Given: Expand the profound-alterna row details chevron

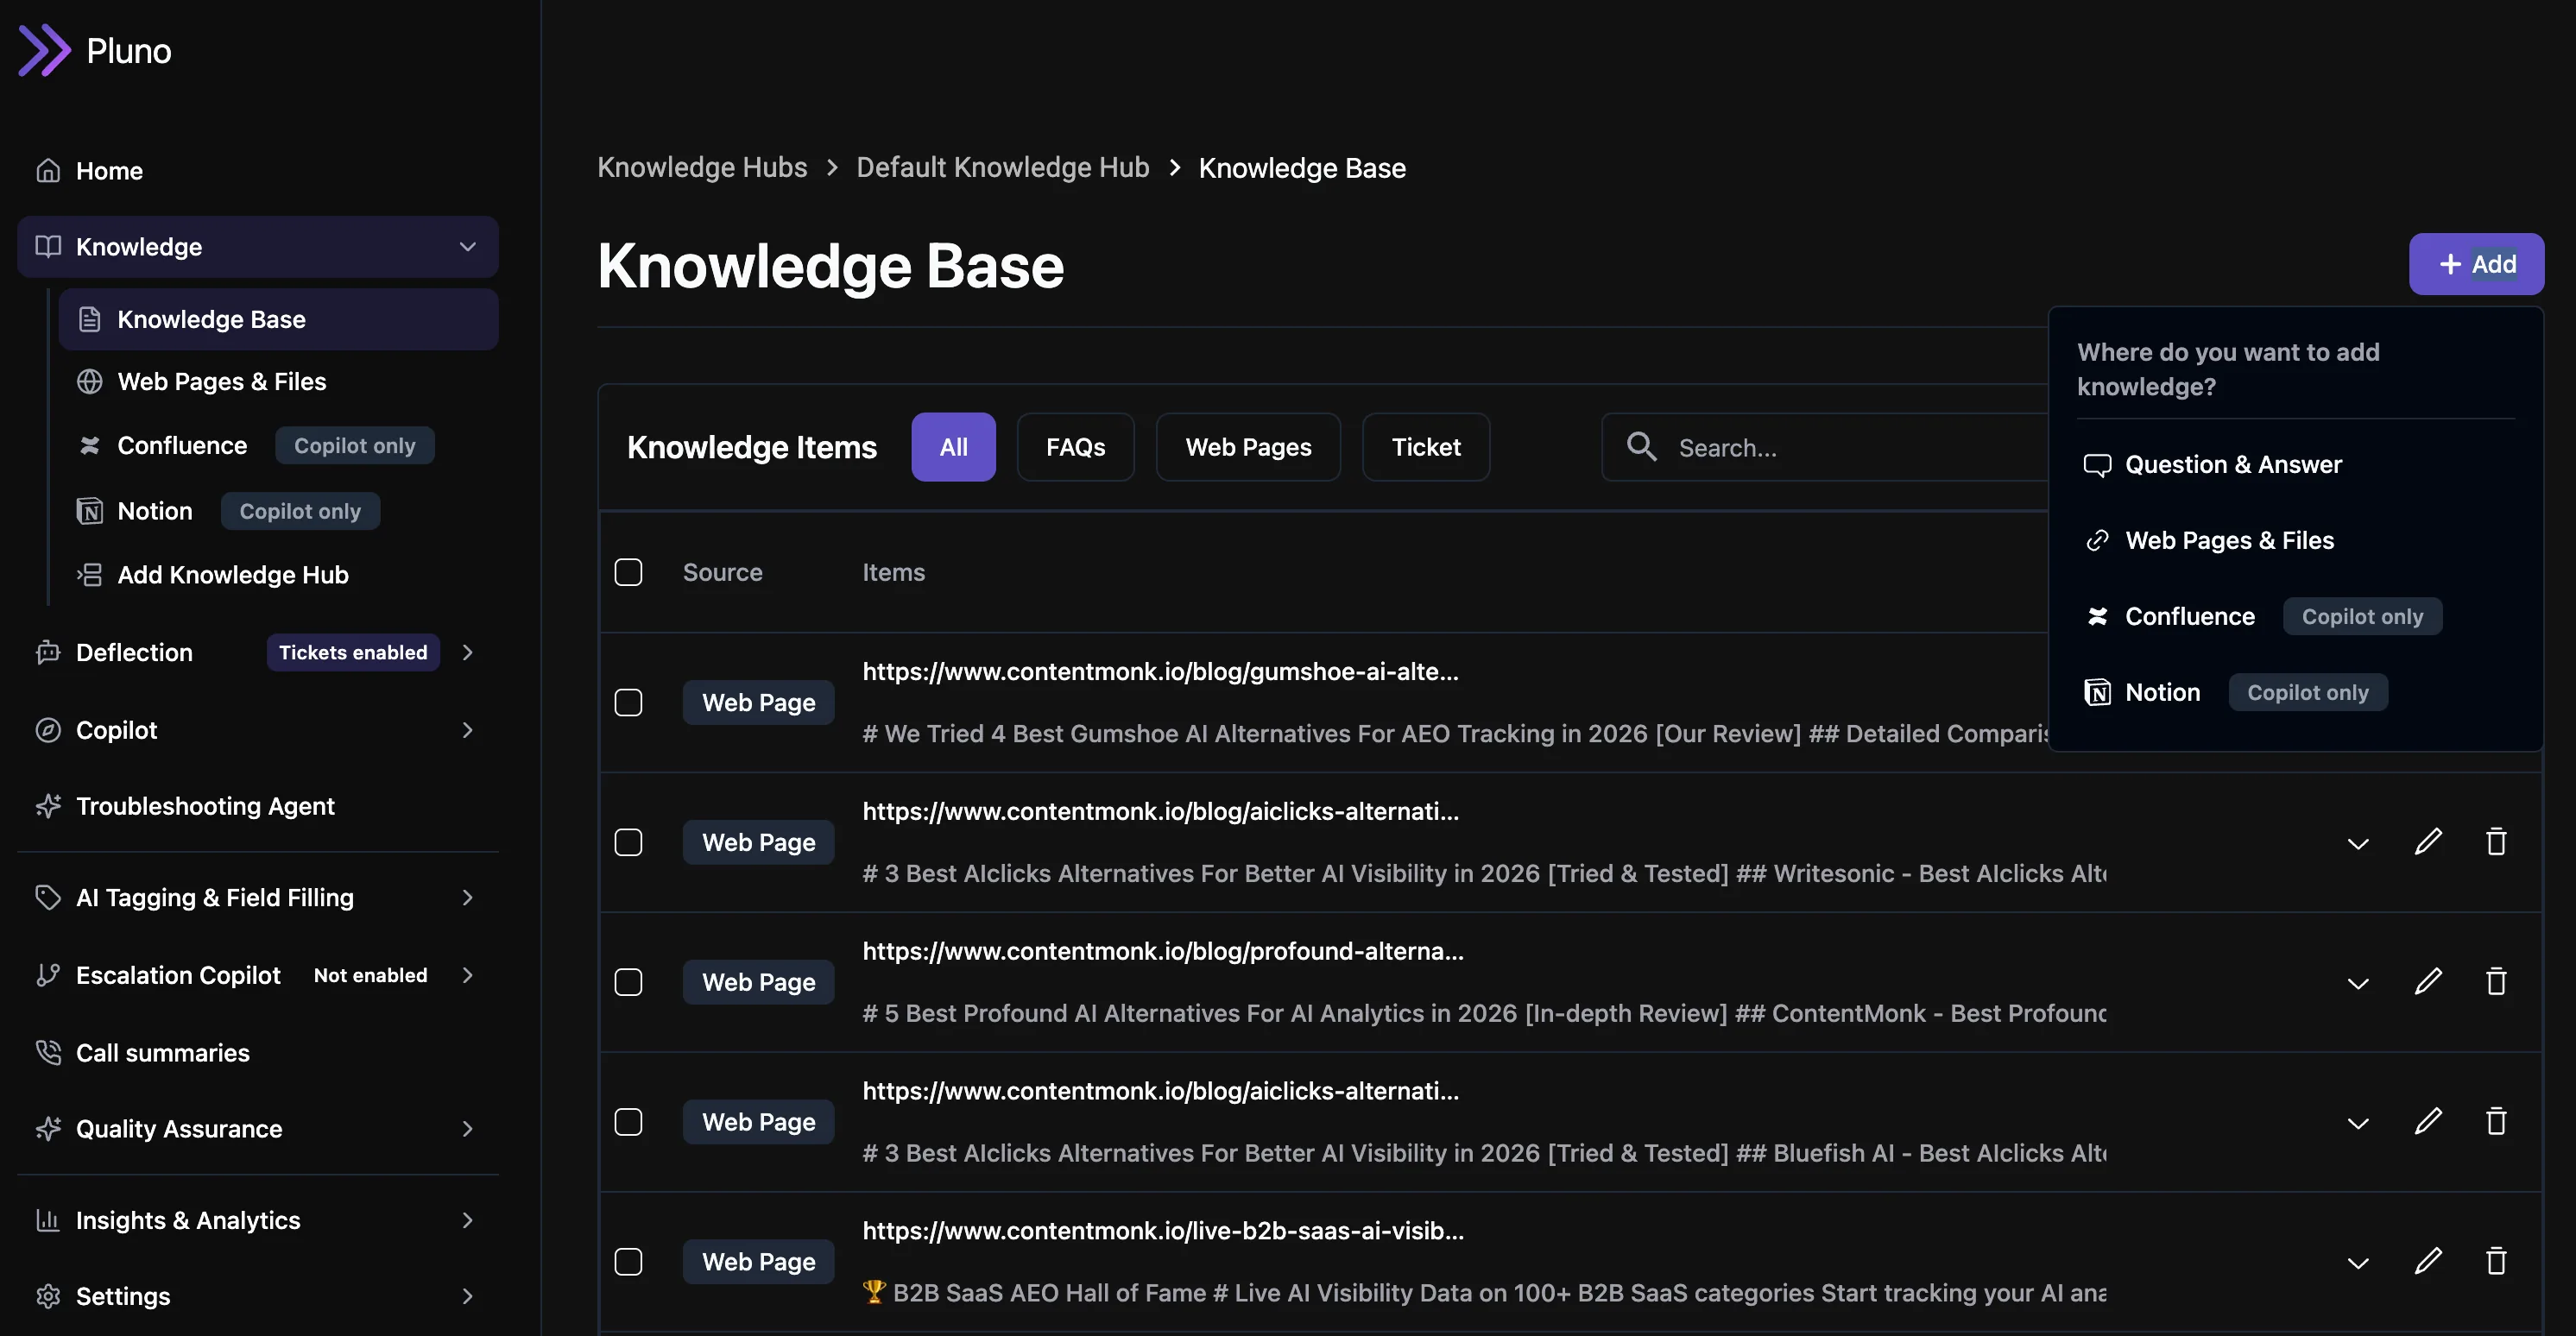Looking at the screenshot, I should (x=2358, y=984).
